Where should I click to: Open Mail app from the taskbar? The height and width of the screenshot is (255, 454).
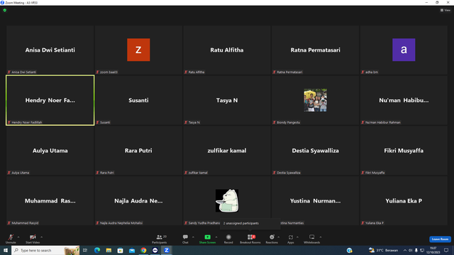coord(132,250)
